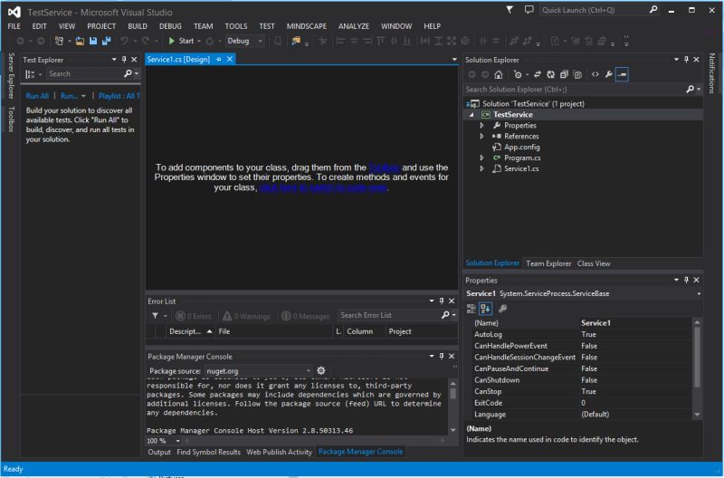Click Refresh in Solution Explorer toolbar

click(550, 74)
